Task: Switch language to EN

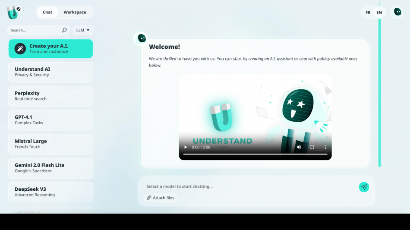Action: pos(379,13)
